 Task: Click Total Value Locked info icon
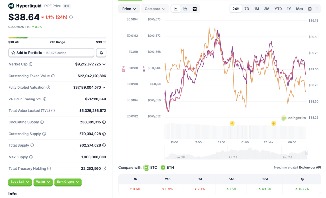53,111
